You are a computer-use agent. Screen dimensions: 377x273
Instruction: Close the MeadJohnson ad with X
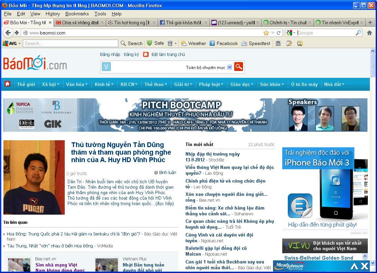[x=364, y=266]
